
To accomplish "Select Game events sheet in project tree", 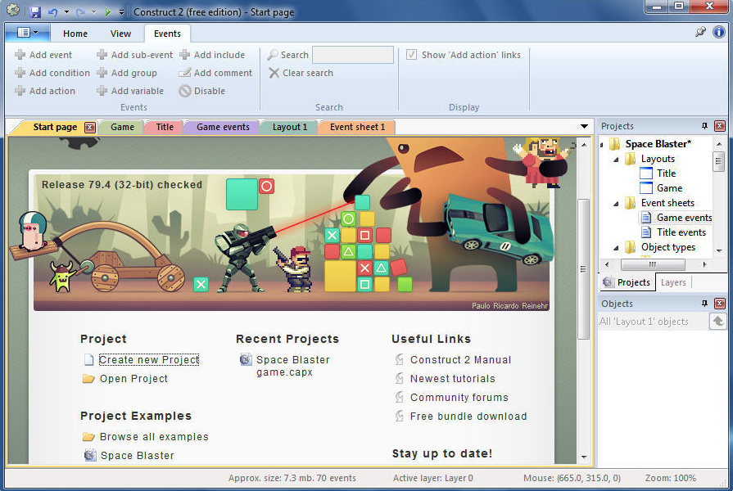I will pyautogui.click(x=684, y=218).
